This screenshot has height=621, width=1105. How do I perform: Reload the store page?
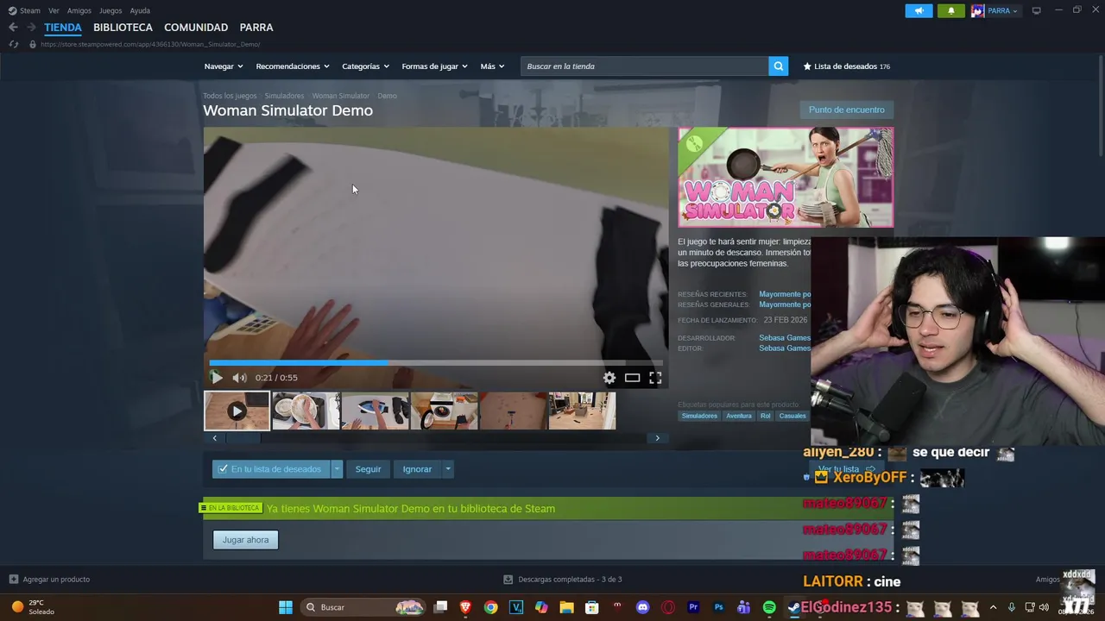(13, 44)
